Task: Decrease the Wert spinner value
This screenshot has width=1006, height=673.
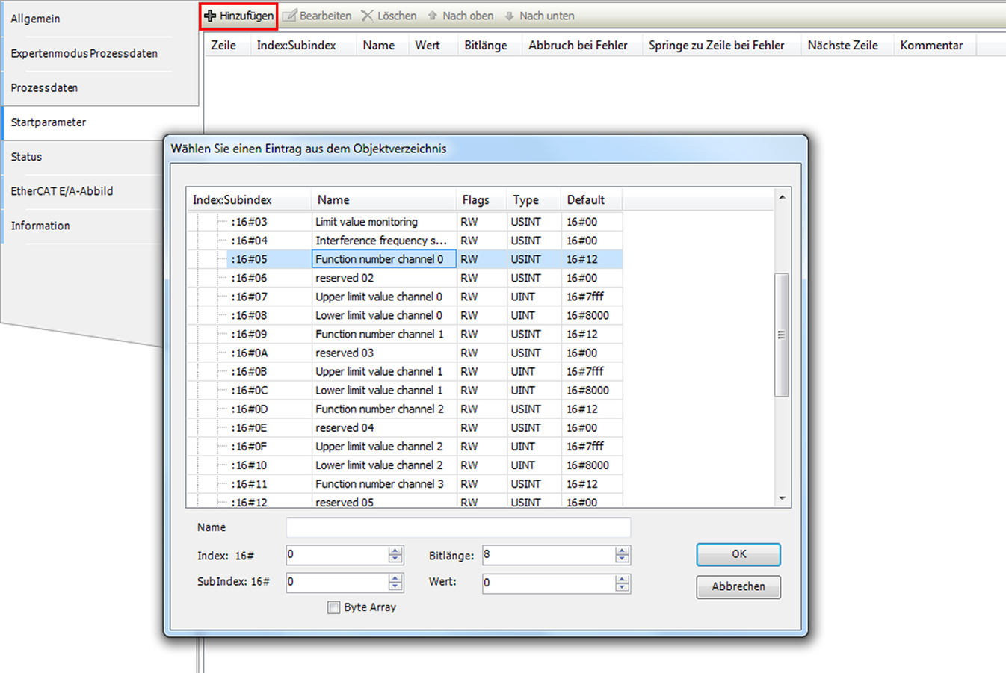Action: [x=622, y=587]
